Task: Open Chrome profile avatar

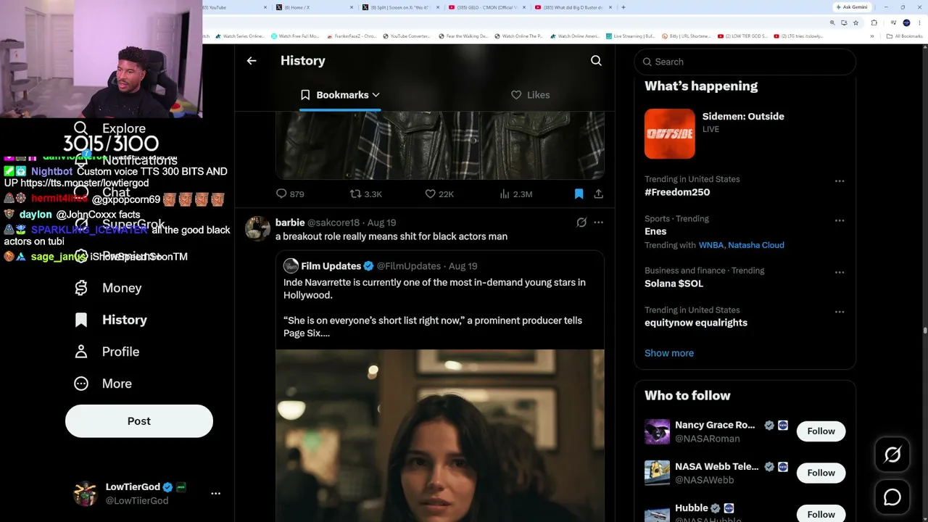Action: [906, 22]
